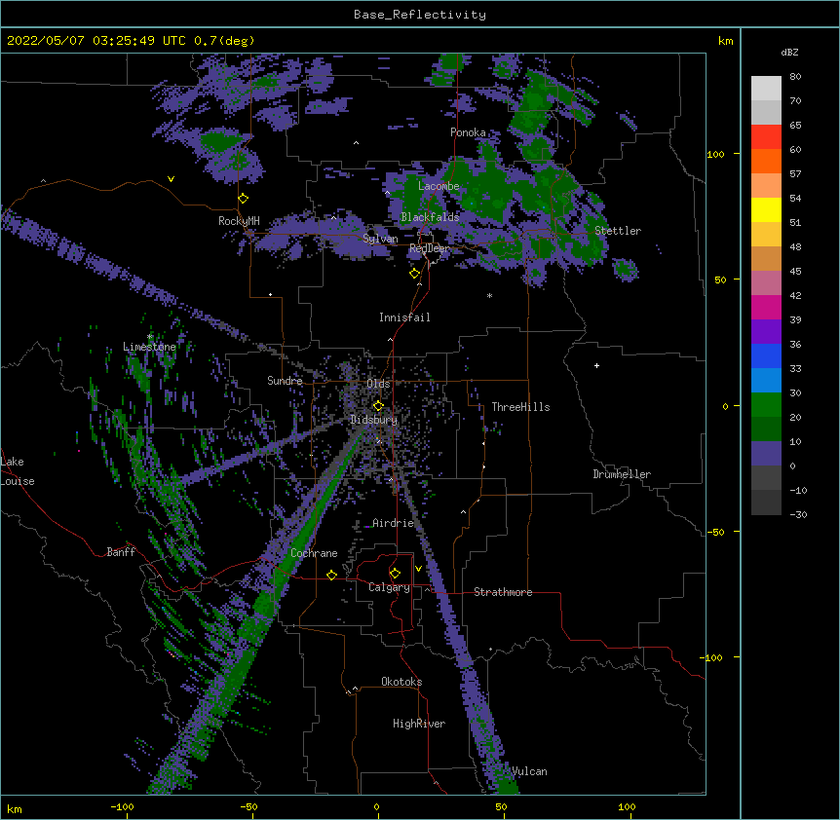The height and width of the screenshot is (820, 840).
Task: Click the HighRiver town label
Action: 419,724
